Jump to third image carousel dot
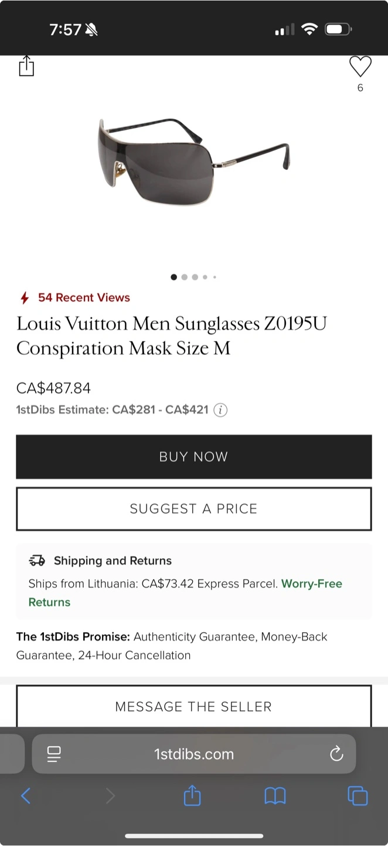 (195, 277)
